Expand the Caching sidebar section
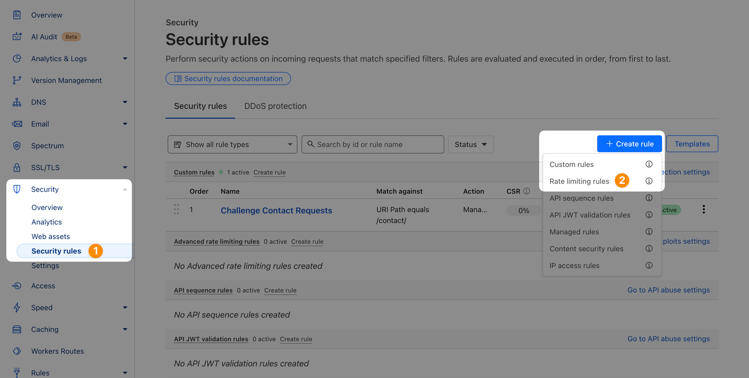Viewport: 749px width, 378px height. click(x=125, y=329)
